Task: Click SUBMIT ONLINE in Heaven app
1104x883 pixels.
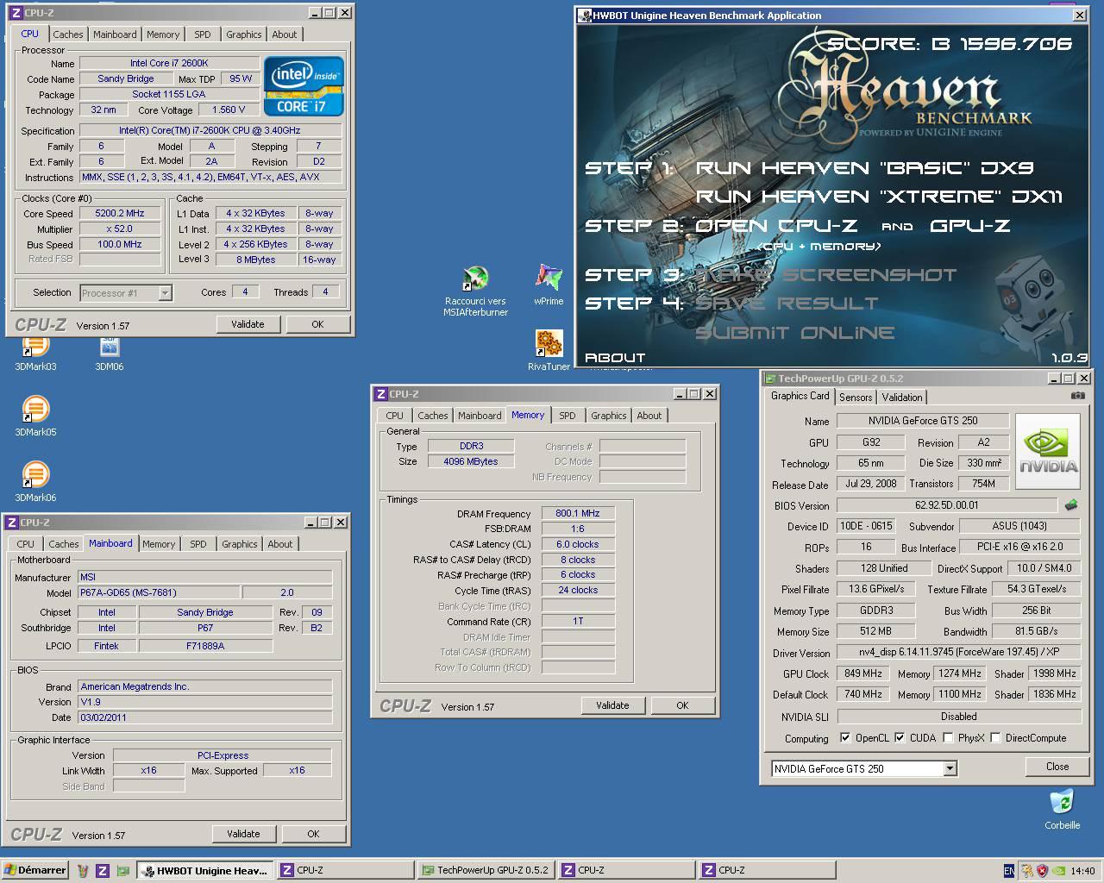Action: (x=794, y=333)
